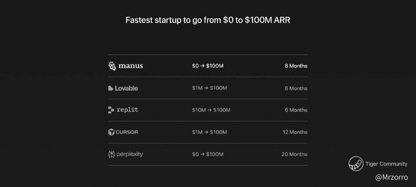This screenshot has width=416, height=187.
Task: Click Replit's $10M → $100M revenue range
Action: coord(211,110)
